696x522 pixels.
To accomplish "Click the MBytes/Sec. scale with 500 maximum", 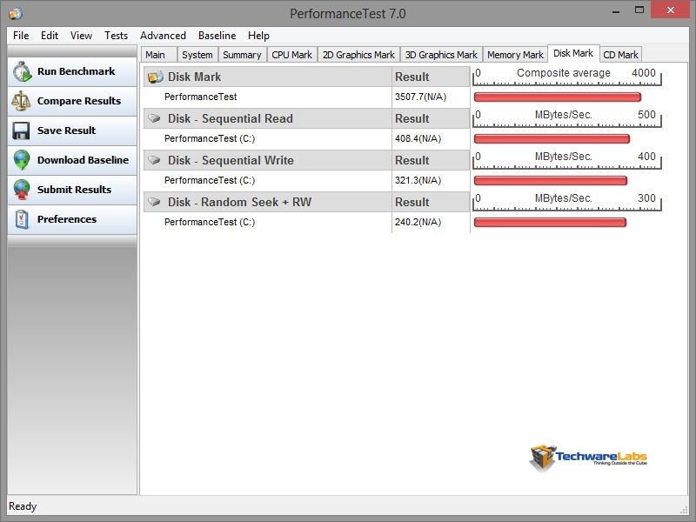I will [x=567, y=118].
